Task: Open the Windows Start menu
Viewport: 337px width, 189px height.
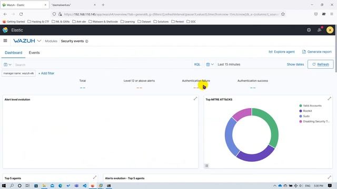Action: click(4, 185)
